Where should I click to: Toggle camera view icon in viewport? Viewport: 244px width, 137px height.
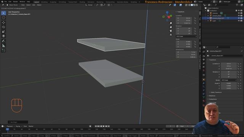pyautogui.click(x=171, y=31)
